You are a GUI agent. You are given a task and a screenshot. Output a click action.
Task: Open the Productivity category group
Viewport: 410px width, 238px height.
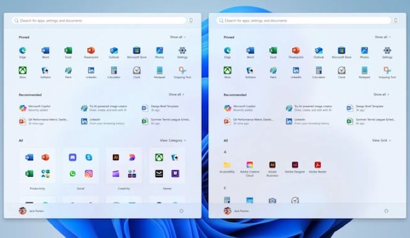[x=37, y=166]
